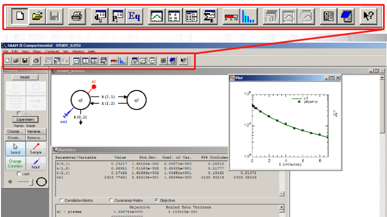Click the Experiment button
This screenshot has height=217, width=387.
(x=26, y=120)
